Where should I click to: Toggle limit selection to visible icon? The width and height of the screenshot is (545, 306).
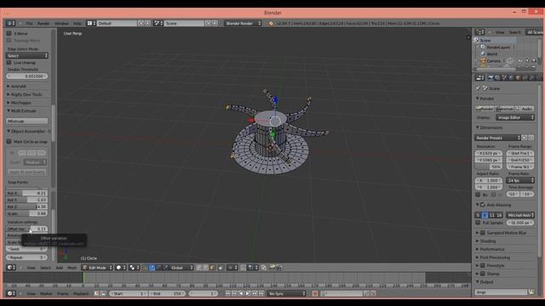click(221, 268)
